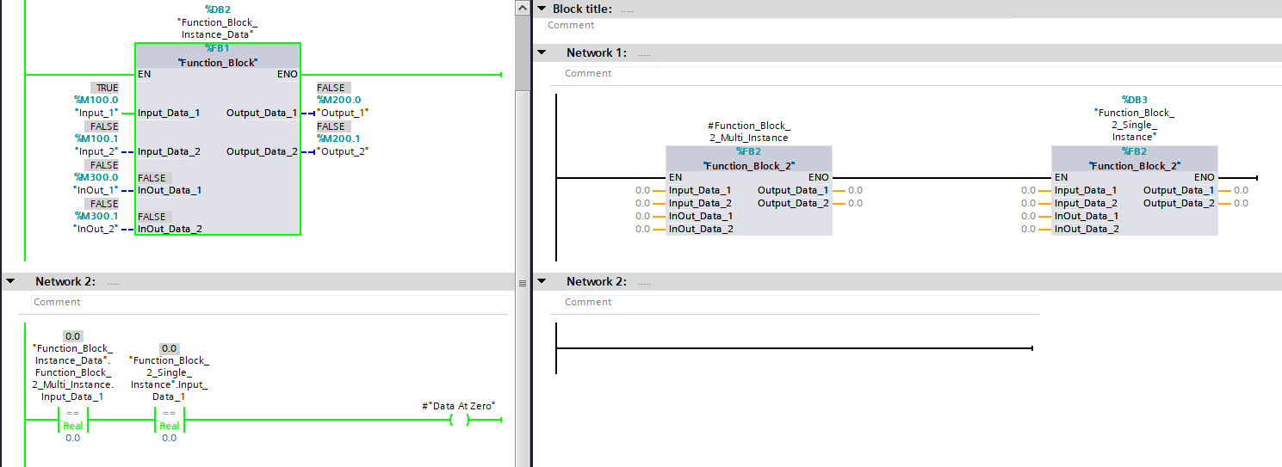Select the %DB3 single-instance Function_Block_2 header
The width and height of the screenshot is (1282, 467).
(1134, 165)
